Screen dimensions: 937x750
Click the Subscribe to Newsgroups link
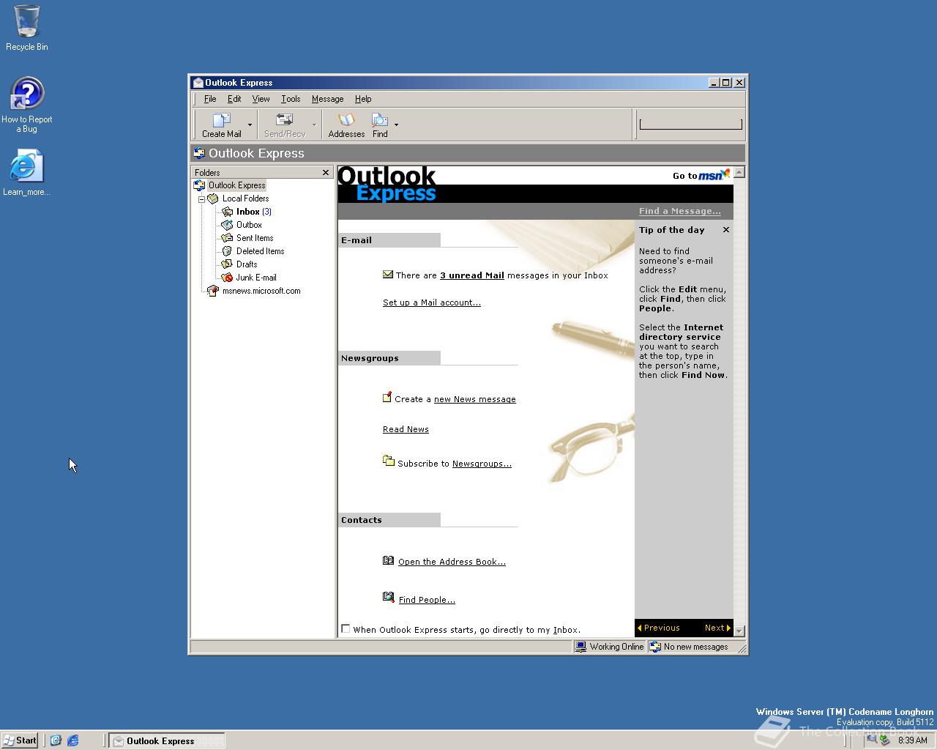482,464
